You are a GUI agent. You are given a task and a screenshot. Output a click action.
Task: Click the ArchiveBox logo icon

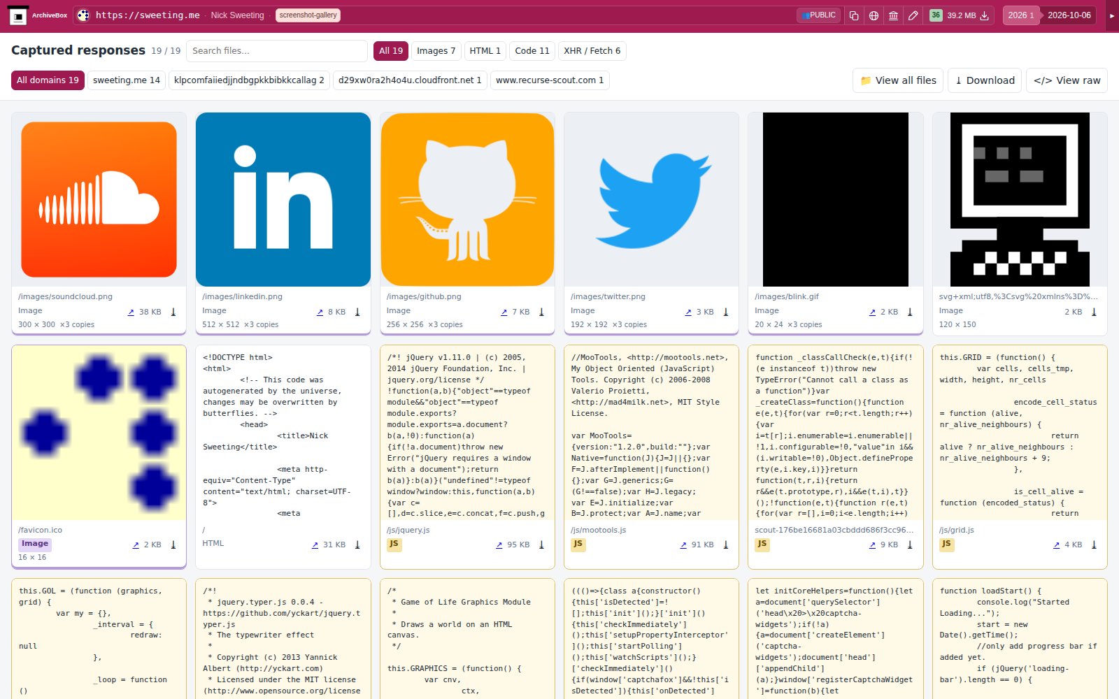pyautogui.click(x=18, y=15)
